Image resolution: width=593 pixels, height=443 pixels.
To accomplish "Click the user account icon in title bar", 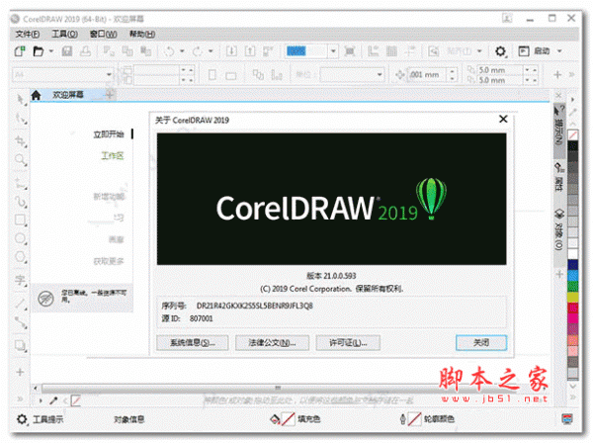I will (507, 18).
